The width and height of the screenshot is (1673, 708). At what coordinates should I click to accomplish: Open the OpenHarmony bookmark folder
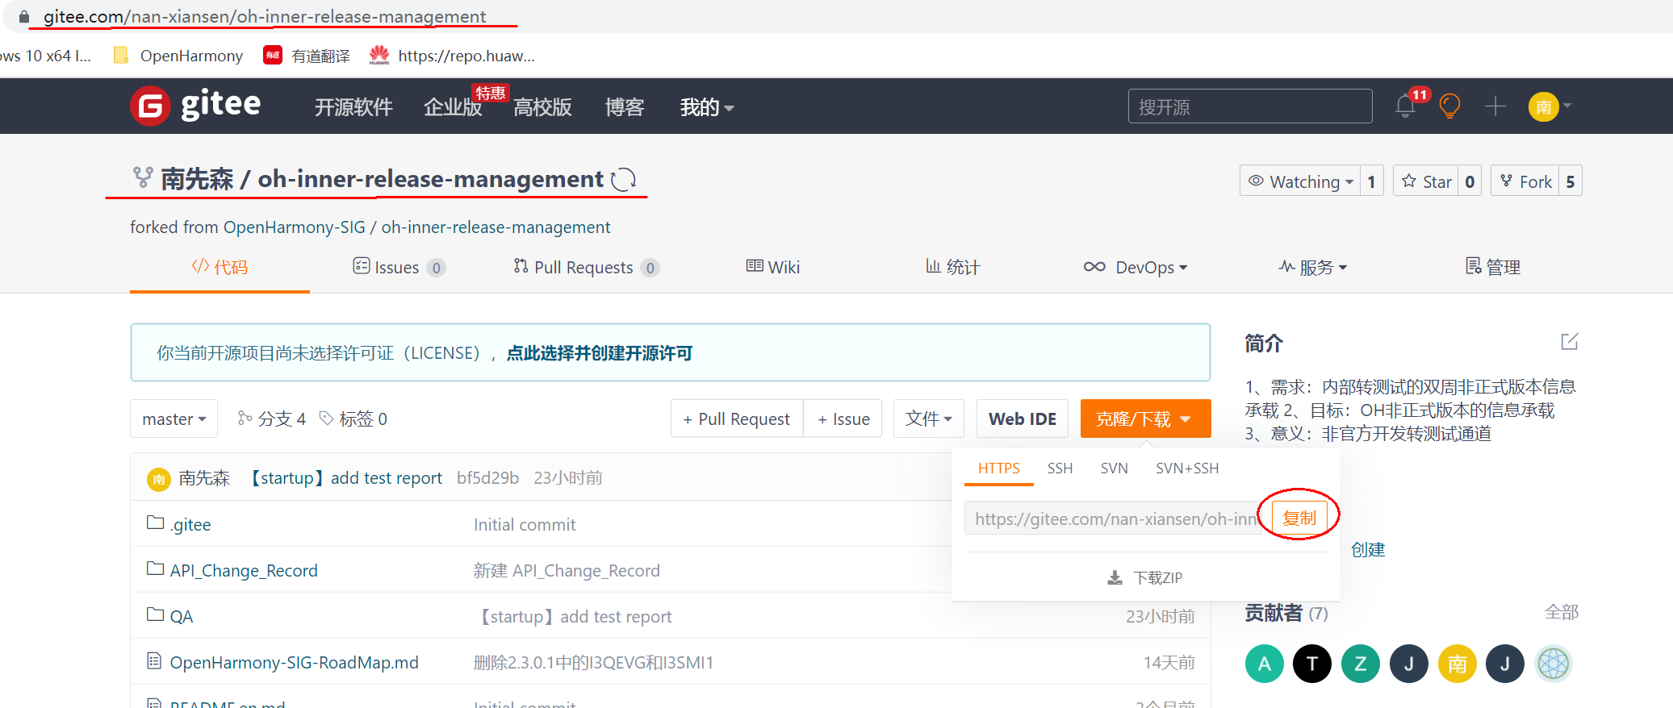coord(178,55)
